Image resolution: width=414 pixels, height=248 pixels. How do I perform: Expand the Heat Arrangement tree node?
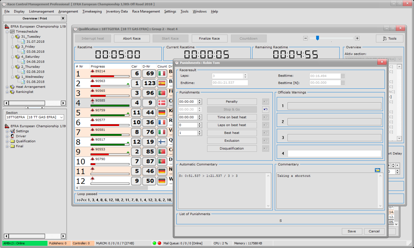click(x=7, y=87)
